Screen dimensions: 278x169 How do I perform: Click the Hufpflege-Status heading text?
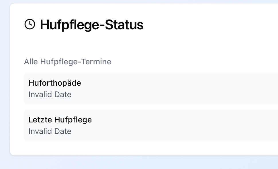pos(91,25)
